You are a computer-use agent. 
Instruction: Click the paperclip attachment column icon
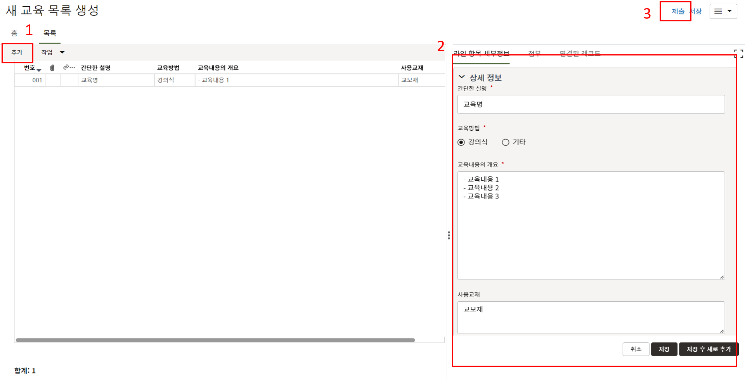click(52, 68)
